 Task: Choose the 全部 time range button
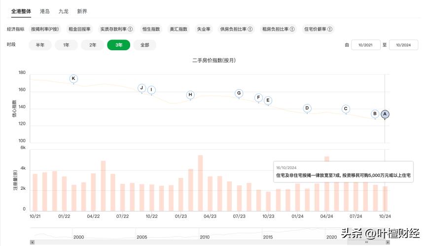(144, 45)
